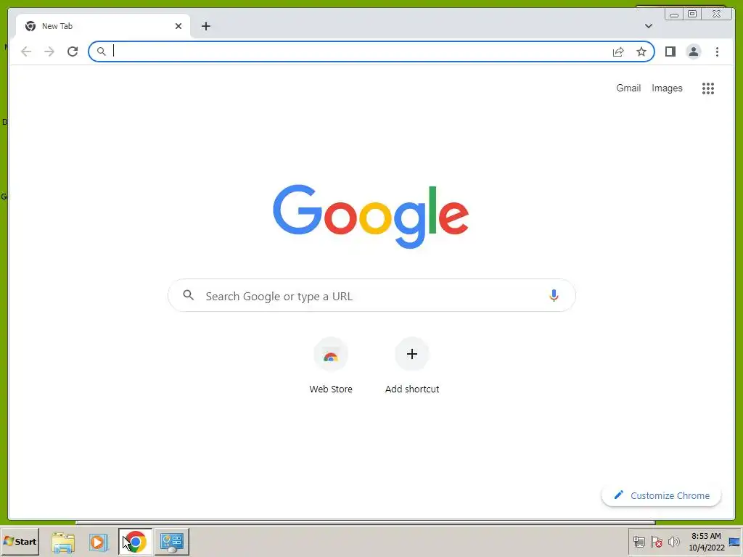The image size is (743, 557).
Task: Open the Gmail link
Action: pyautogui.click(x=628, y=88)
